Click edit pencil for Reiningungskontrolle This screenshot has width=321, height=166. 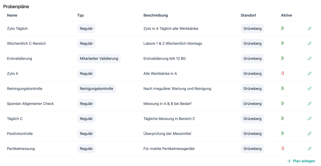[310, 88]
